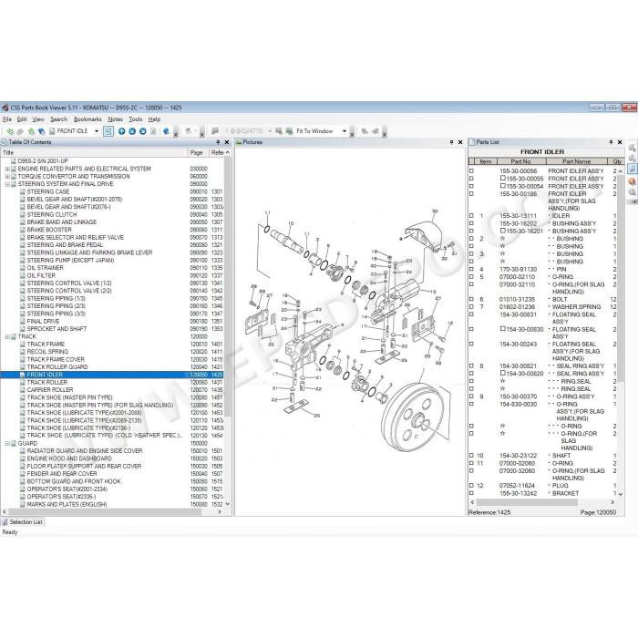Collapse the TRACK tree node
This screenshot has height=638, width=638.
7,337
